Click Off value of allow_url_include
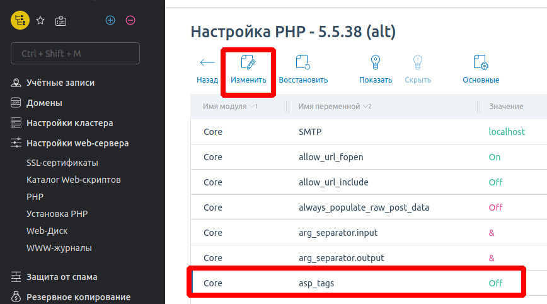547x304 pixels. 496,182
